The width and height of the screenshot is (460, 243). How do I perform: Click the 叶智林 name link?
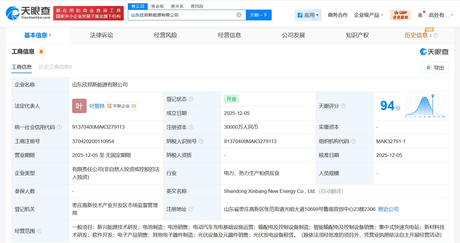coord(97,106)
